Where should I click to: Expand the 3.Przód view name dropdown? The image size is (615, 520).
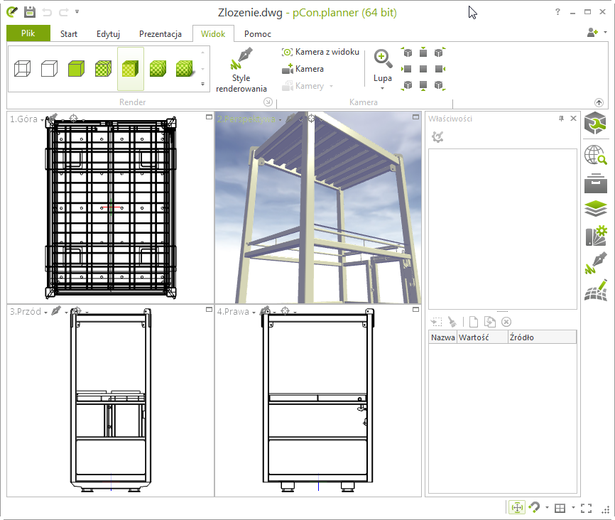(45, 312)
